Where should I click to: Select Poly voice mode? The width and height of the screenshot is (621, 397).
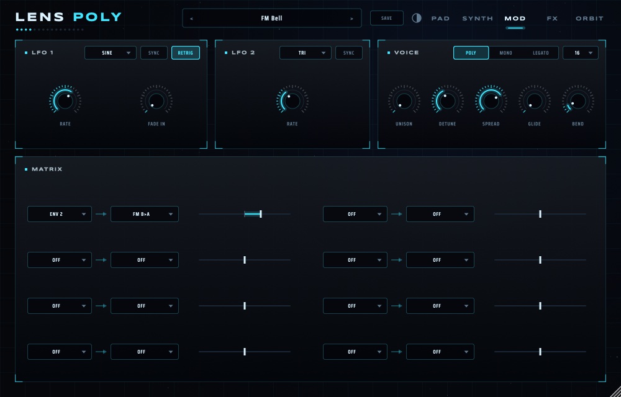pyautogui.click(x=471, y=53)
